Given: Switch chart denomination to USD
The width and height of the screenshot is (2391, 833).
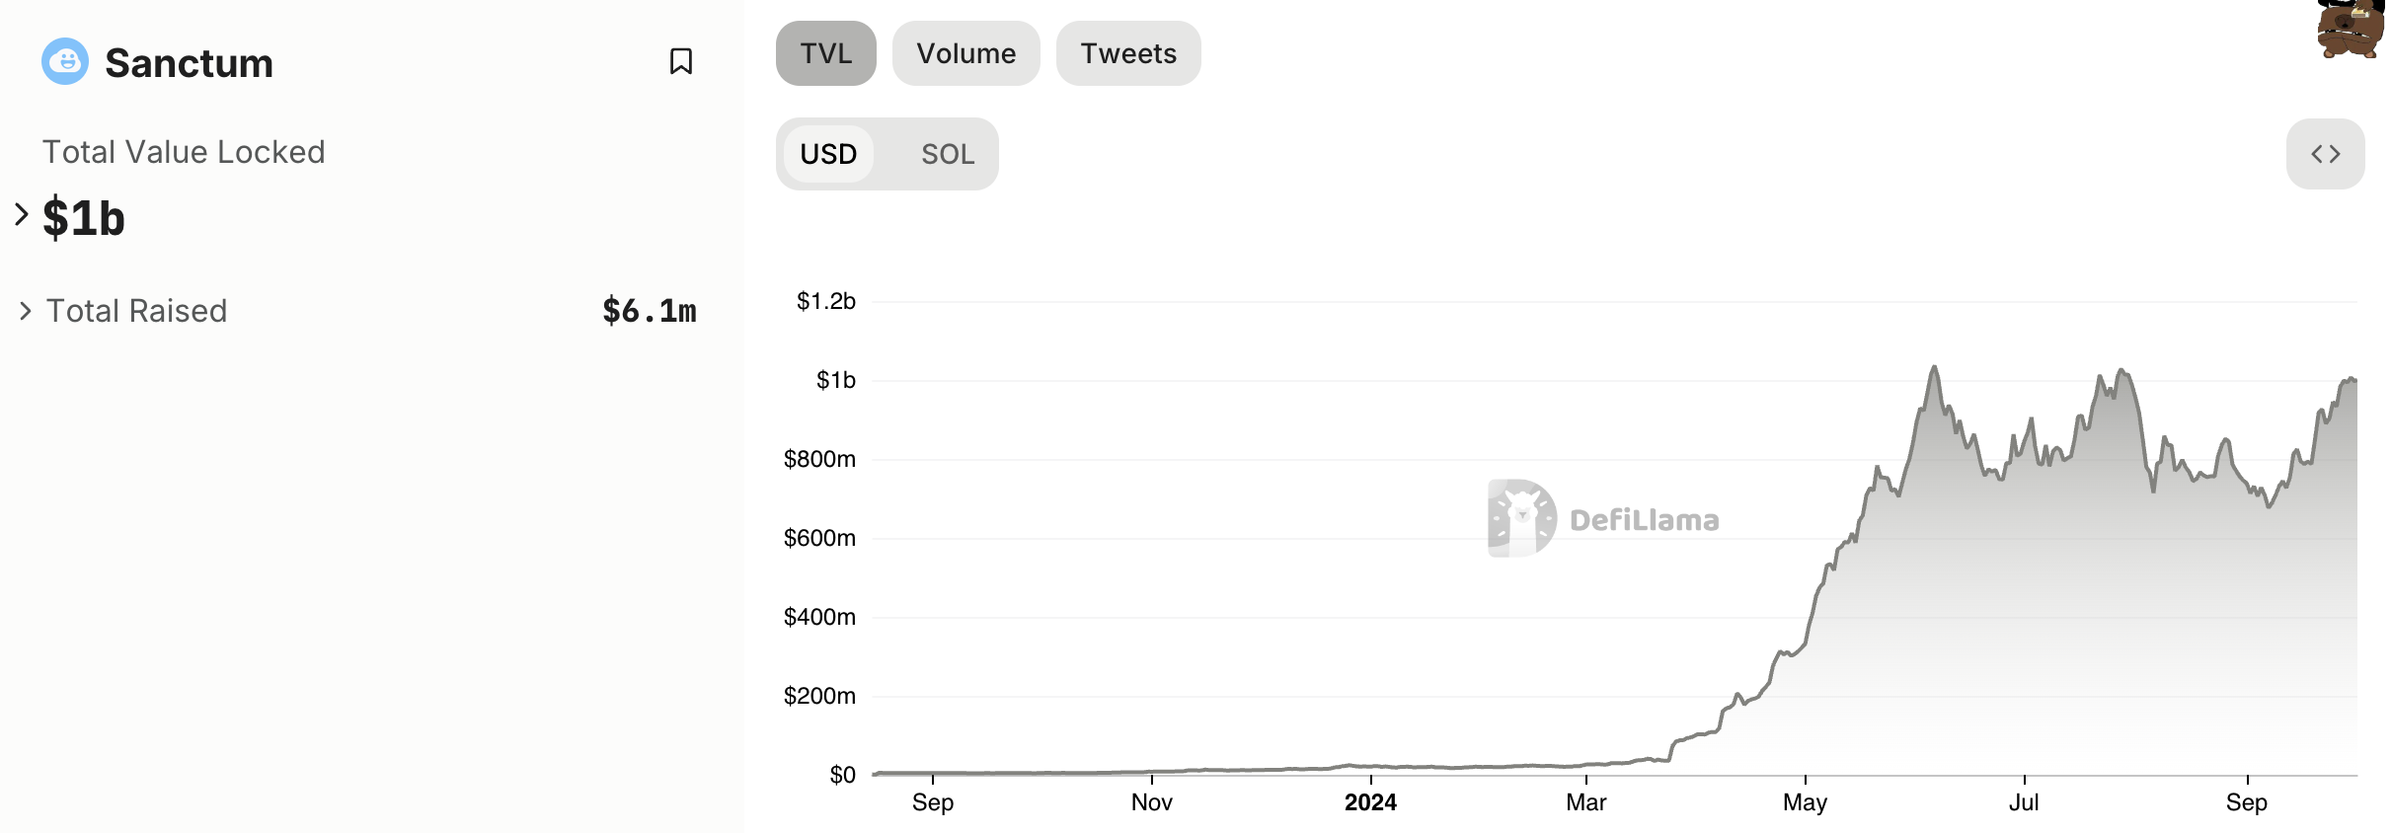Looking at the screenshot, I should 828,154.
